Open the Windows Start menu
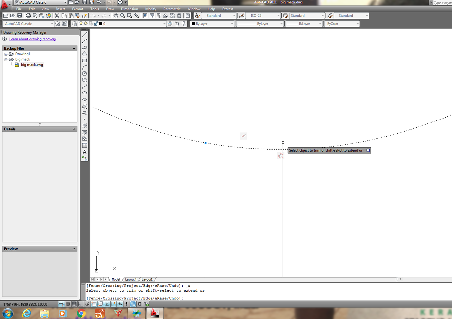452x319 pixels. [x=7, y=313]
